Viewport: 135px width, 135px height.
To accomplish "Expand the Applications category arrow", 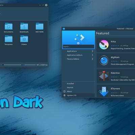I will tap(92, 51).
